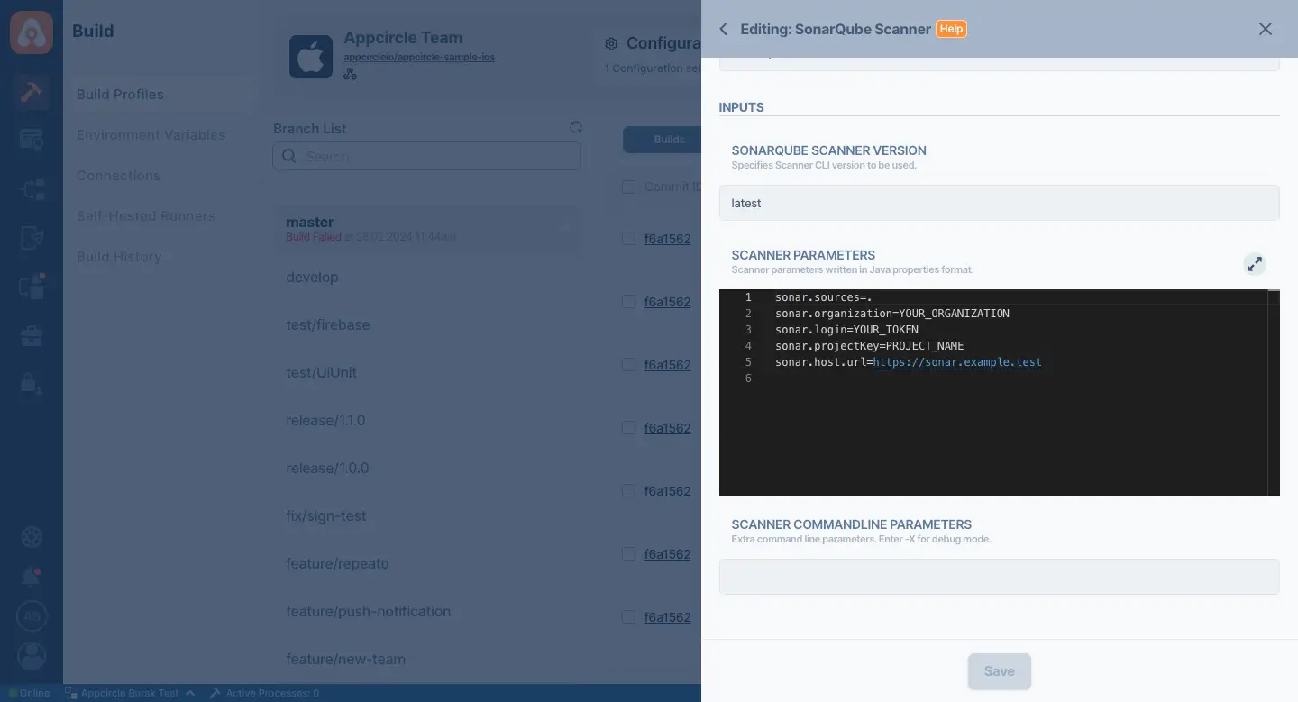Select the master branch
The height and width of the screenshot is (702, 1298).
427,229
